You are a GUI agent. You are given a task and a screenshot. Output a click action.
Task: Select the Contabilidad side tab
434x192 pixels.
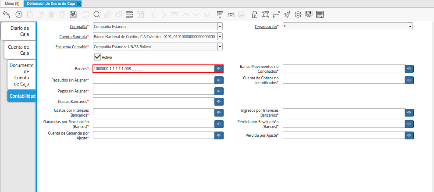pyautogui.click(x=22, y=96)
